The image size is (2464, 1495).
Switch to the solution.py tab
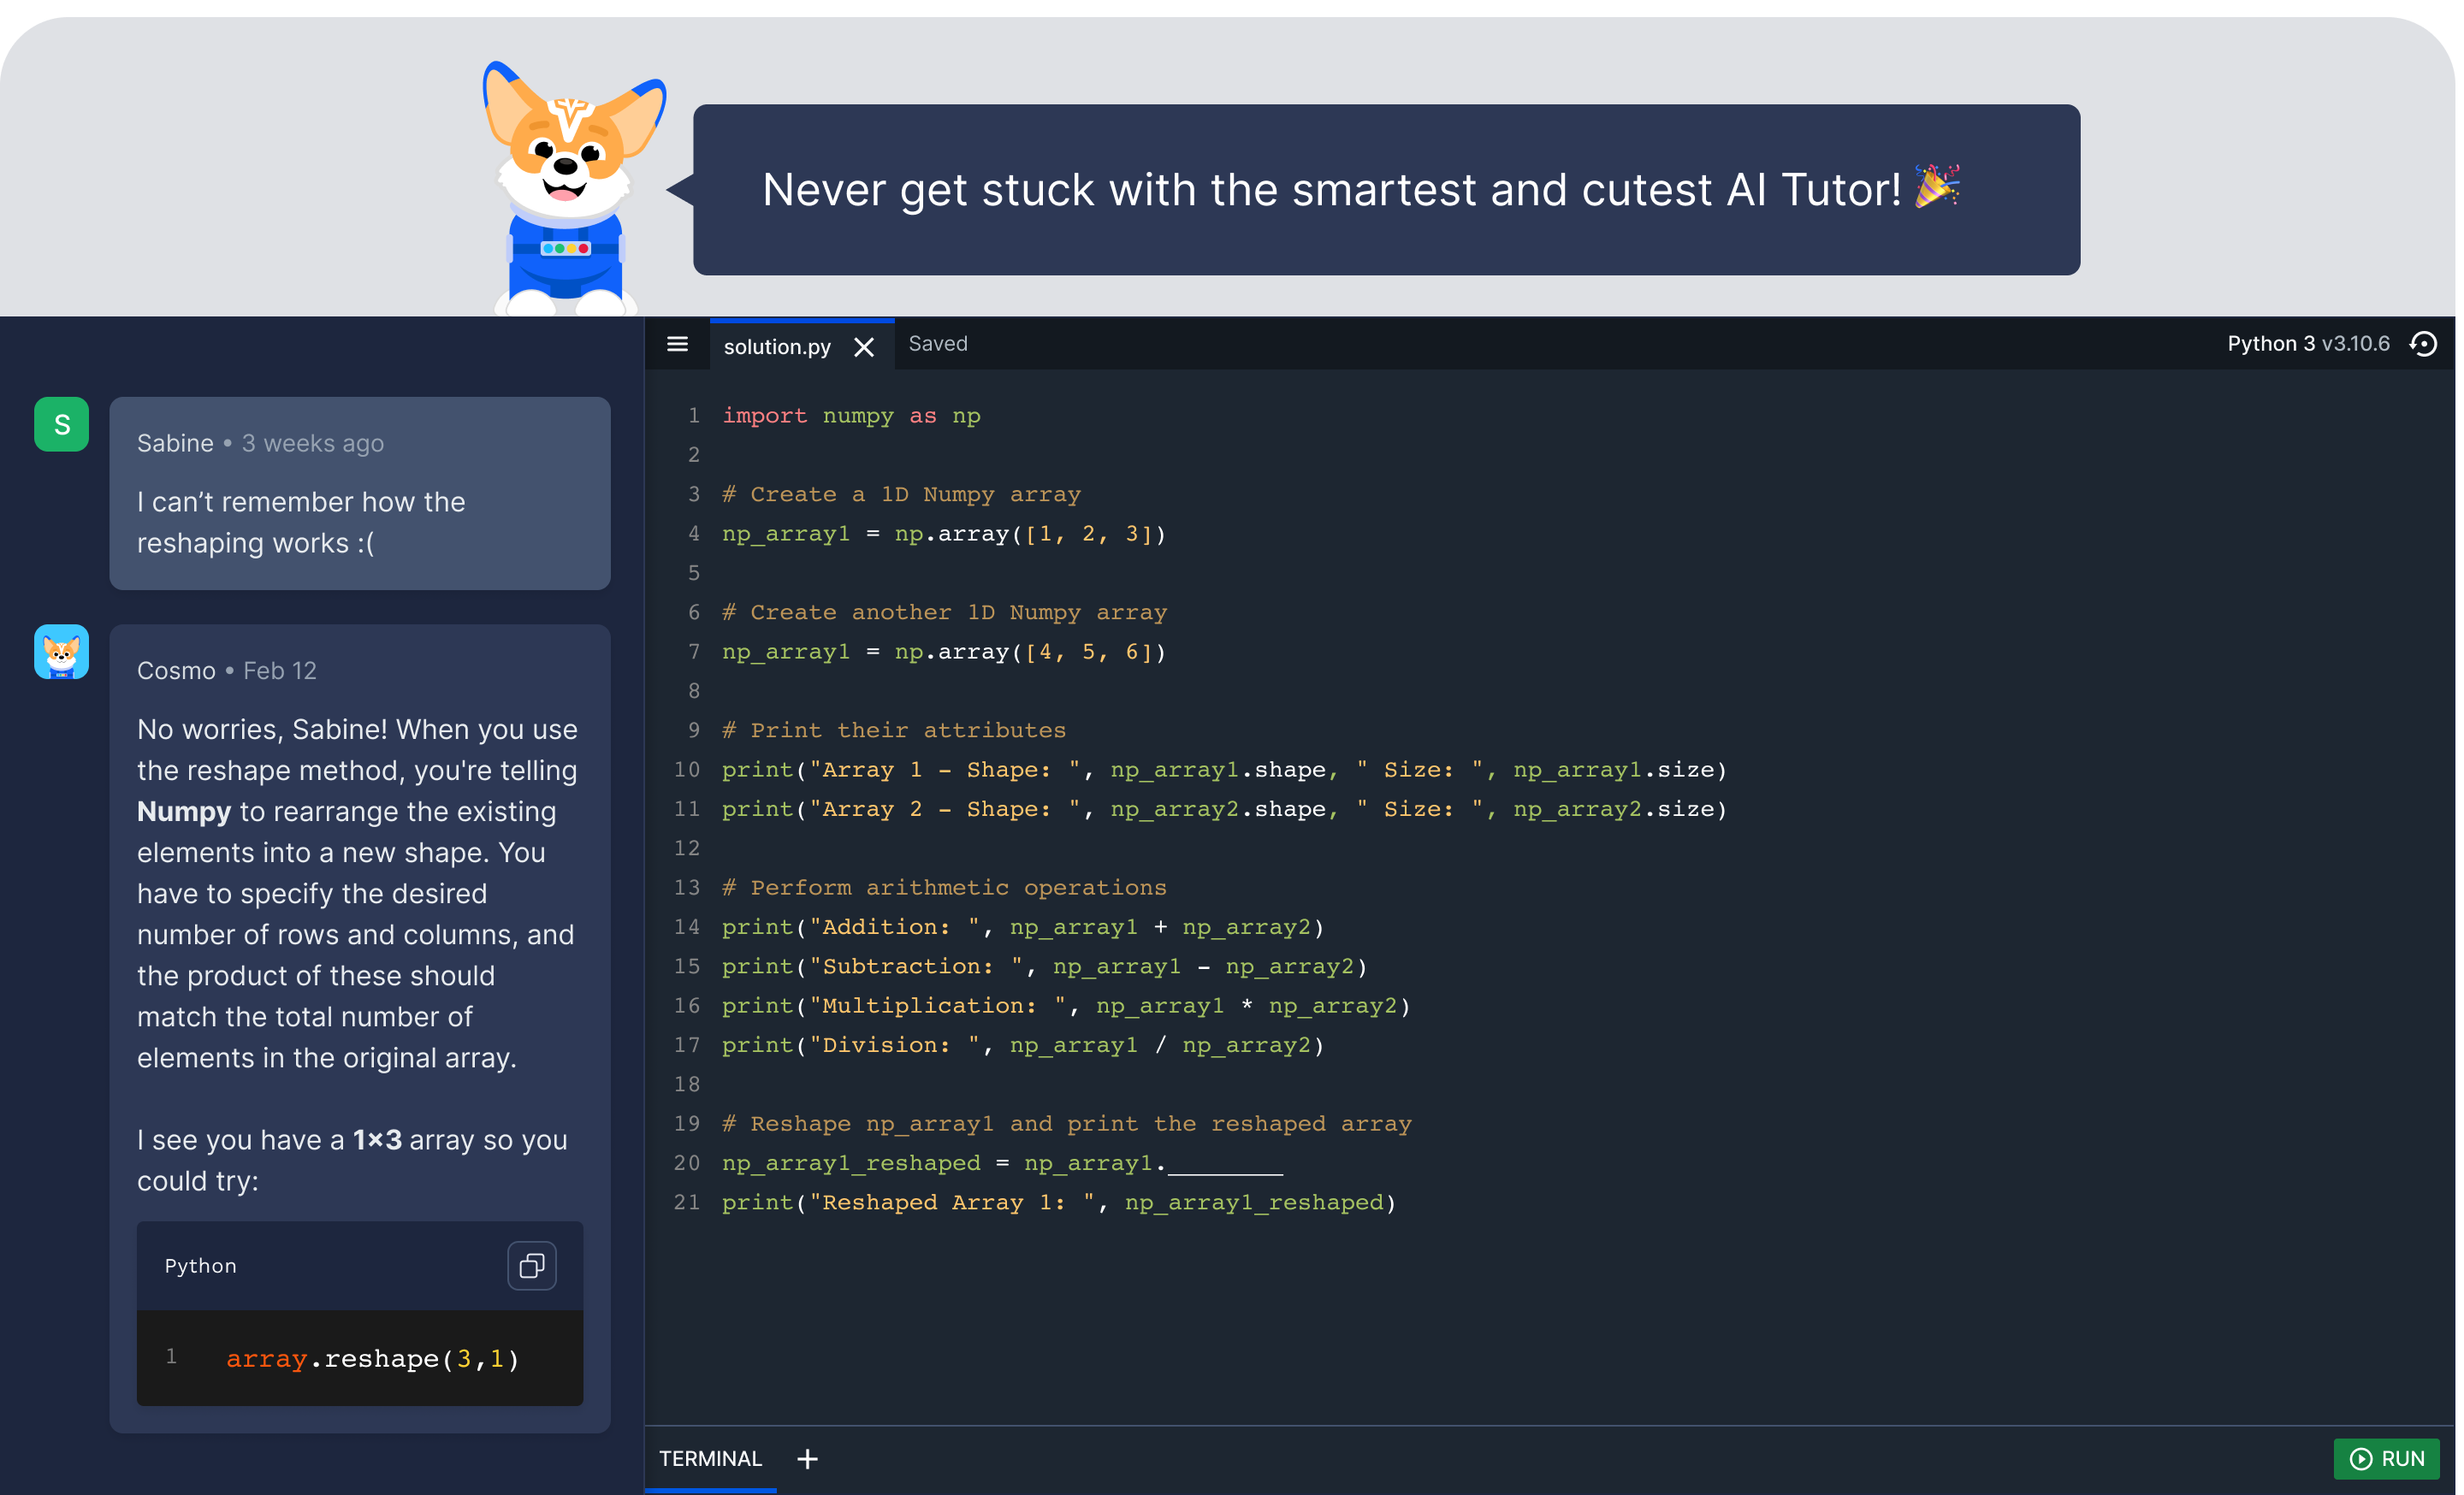coord(777,346)
